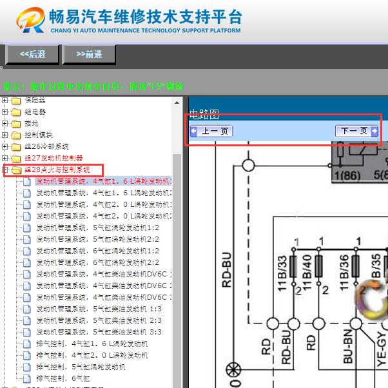Select the 组28点火与控制系统 tree label

click(x=57, y=170)
